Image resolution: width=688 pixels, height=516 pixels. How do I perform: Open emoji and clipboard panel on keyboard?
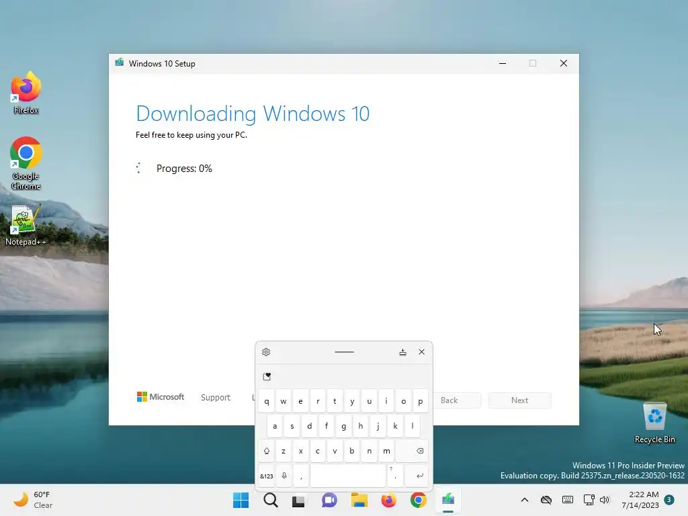tap(267, 376)
